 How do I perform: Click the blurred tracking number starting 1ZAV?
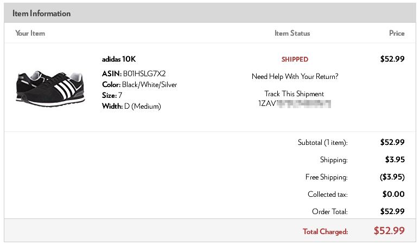pos(295,103)
